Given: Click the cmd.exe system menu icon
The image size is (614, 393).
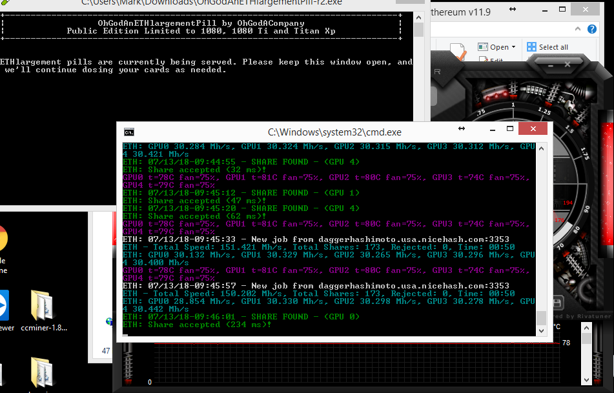Looking at the screenshot, I should pos(129,132).
